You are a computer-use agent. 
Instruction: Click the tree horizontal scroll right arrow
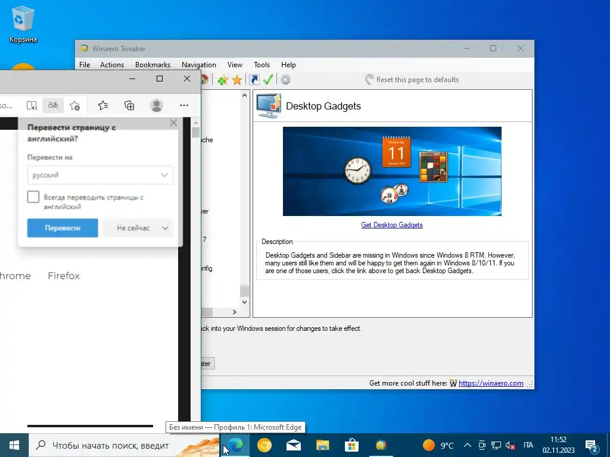click(235, 312)
